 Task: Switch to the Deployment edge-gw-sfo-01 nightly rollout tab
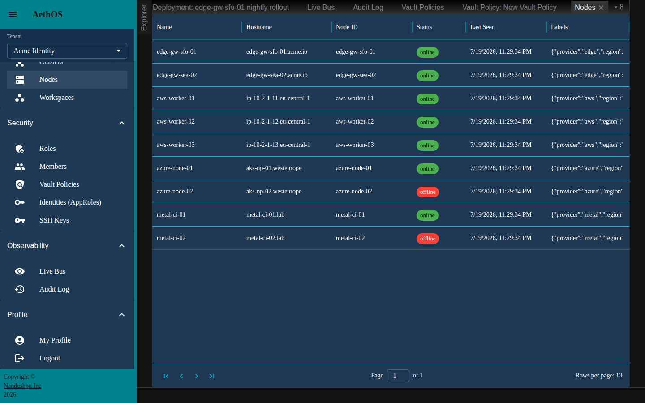pyautogui.click(x=221, y=8)
